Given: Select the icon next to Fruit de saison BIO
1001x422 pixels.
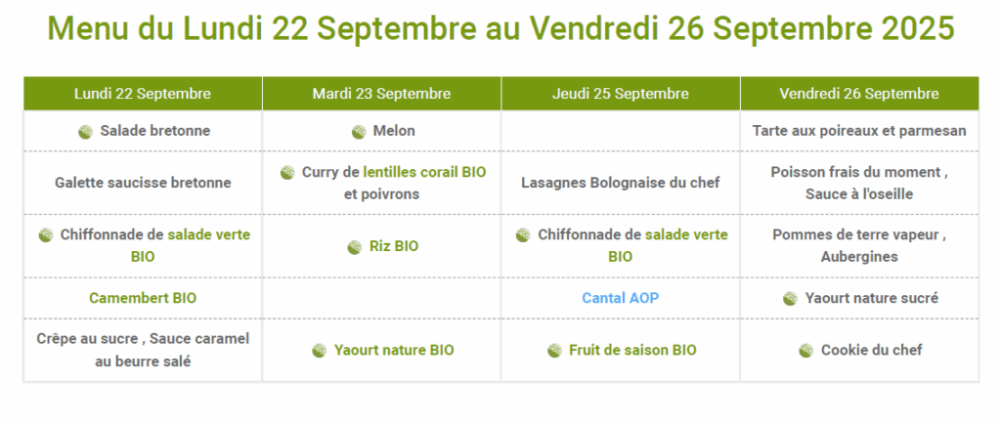Looking at the screenshot, I should [x=555, y=351].
